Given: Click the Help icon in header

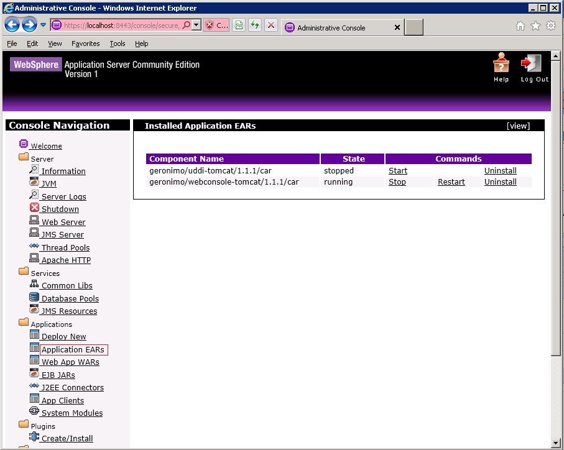Looking at the screenshot, I should click(501, 63).
